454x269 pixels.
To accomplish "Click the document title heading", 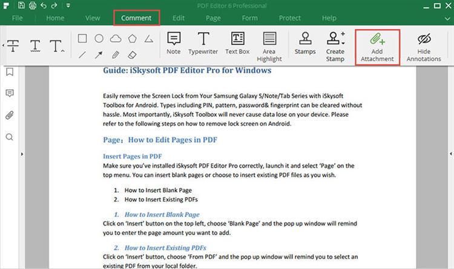I will (x=187, y=70).
